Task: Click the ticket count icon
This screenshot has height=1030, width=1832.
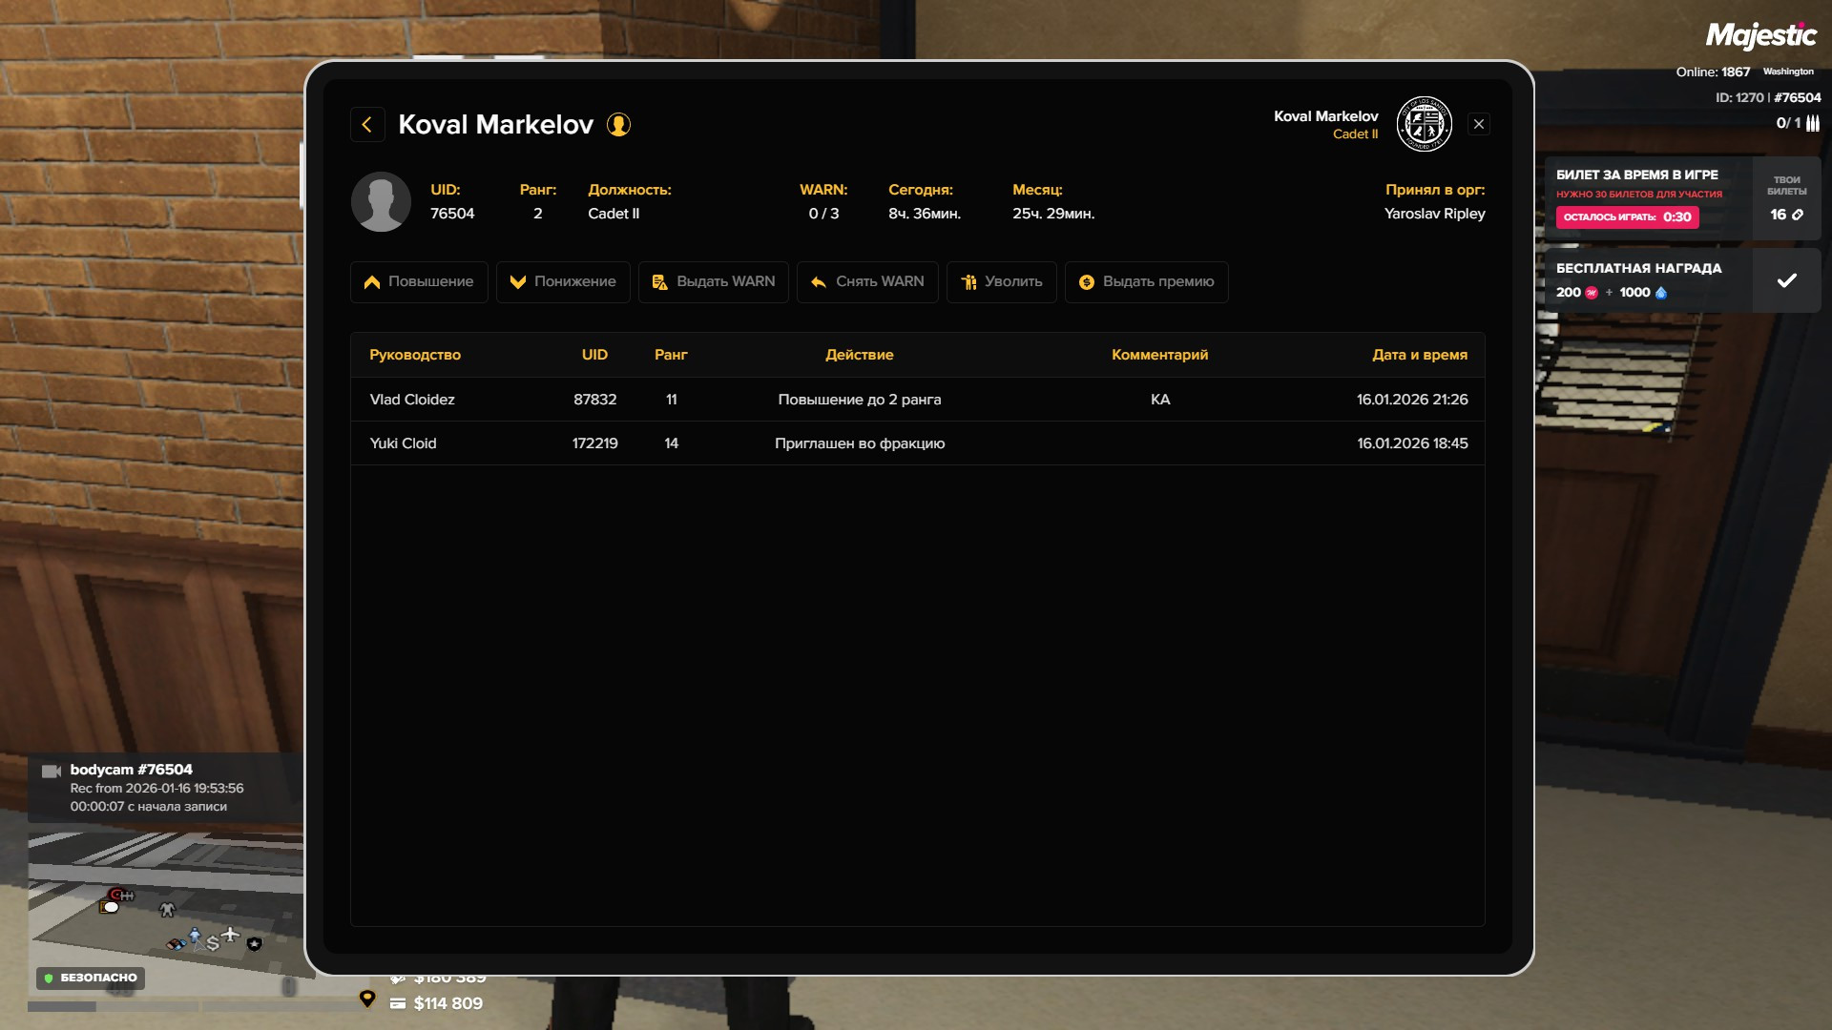Action: pyautogui.click(x=1798, y=216)
